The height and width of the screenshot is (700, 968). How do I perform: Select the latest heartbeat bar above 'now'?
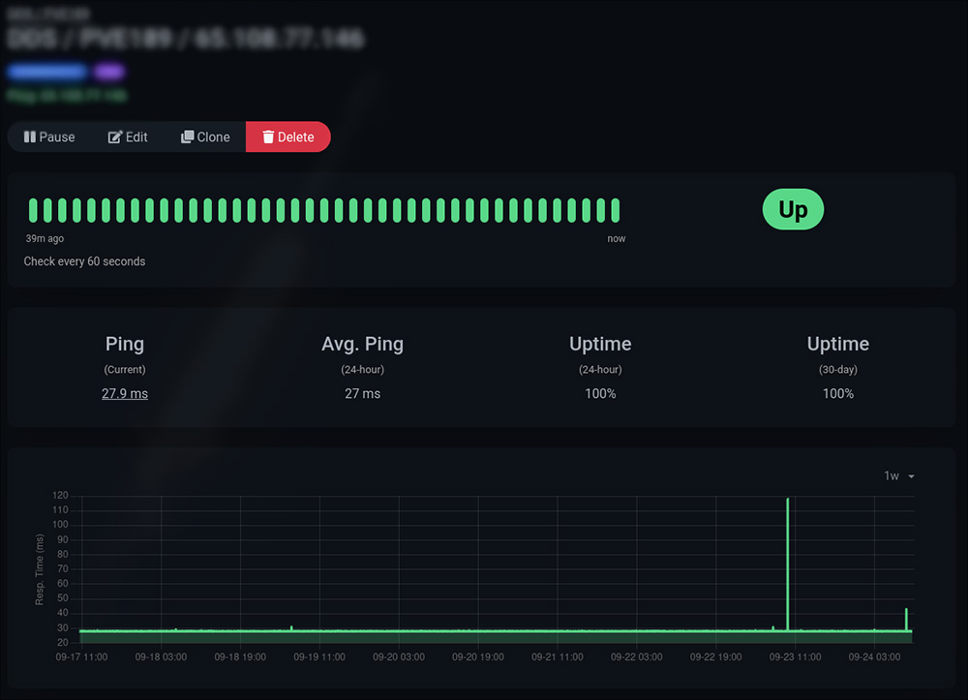[x=615, y=210]
